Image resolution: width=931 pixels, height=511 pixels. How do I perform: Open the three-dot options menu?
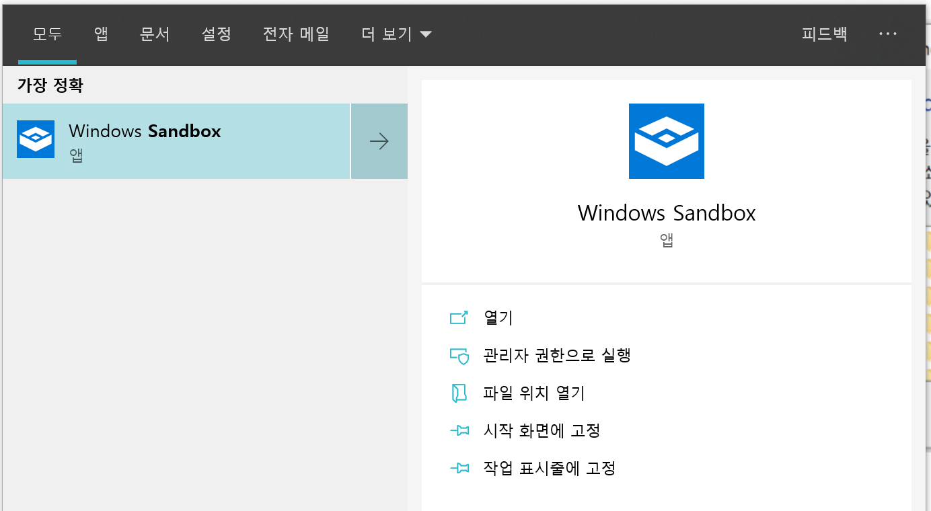point(888,34)
